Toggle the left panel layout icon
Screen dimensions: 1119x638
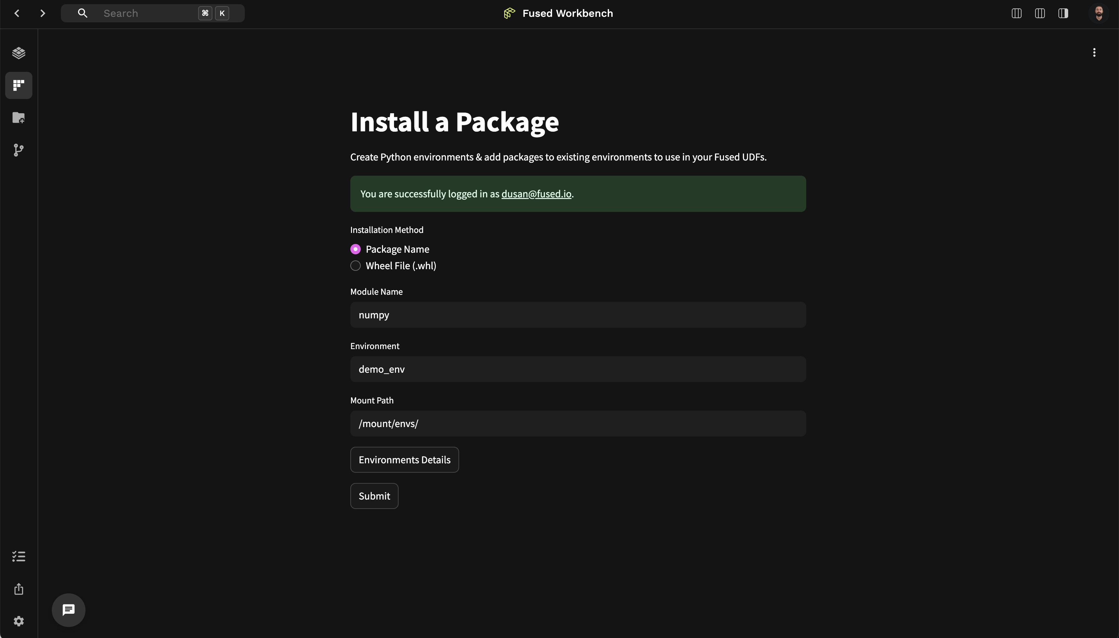point(1016,13)
